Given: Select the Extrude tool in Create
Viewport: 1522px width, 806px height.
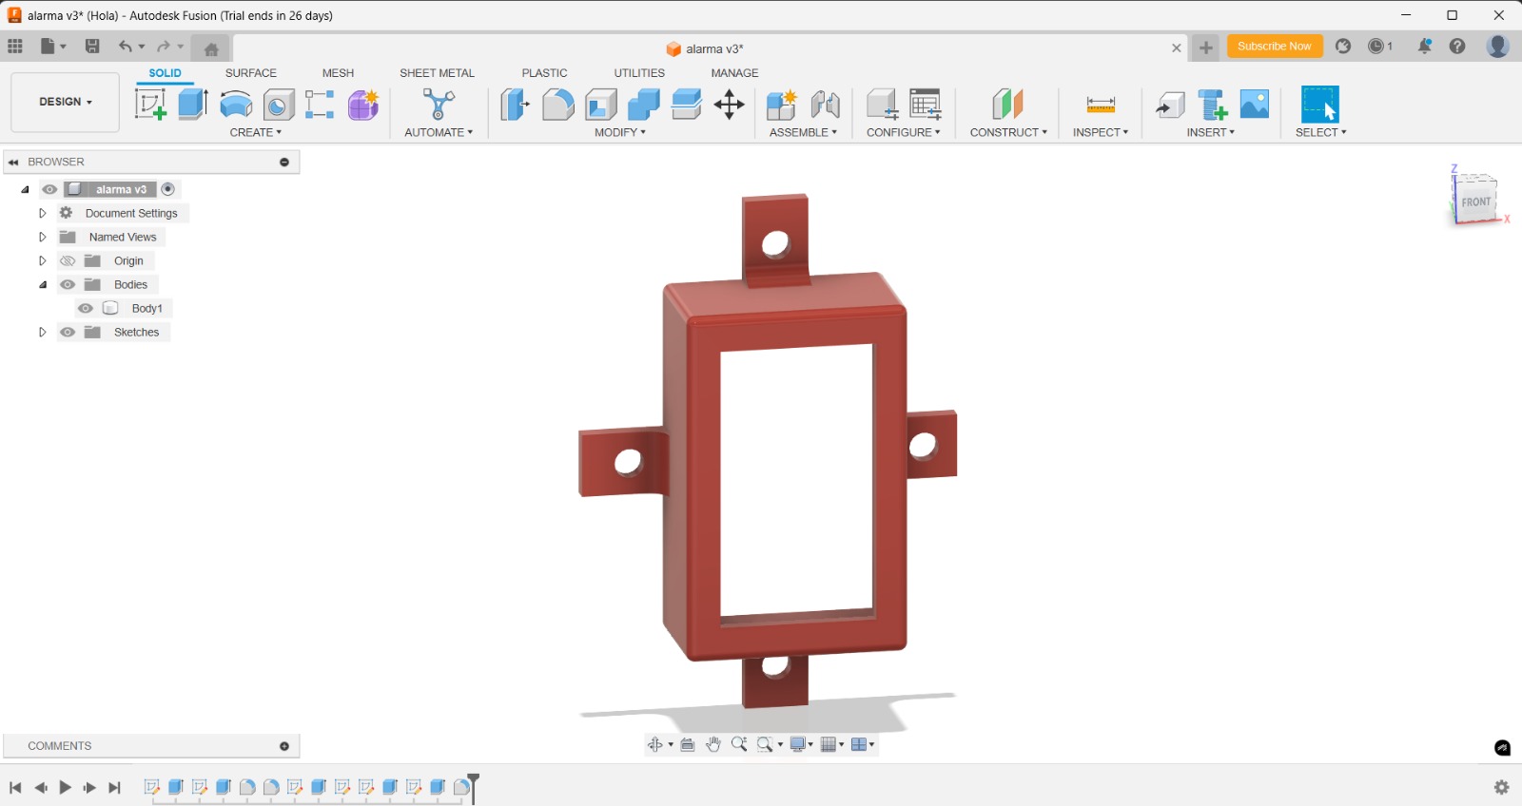Looking at the screenshot, I should 193,105.
